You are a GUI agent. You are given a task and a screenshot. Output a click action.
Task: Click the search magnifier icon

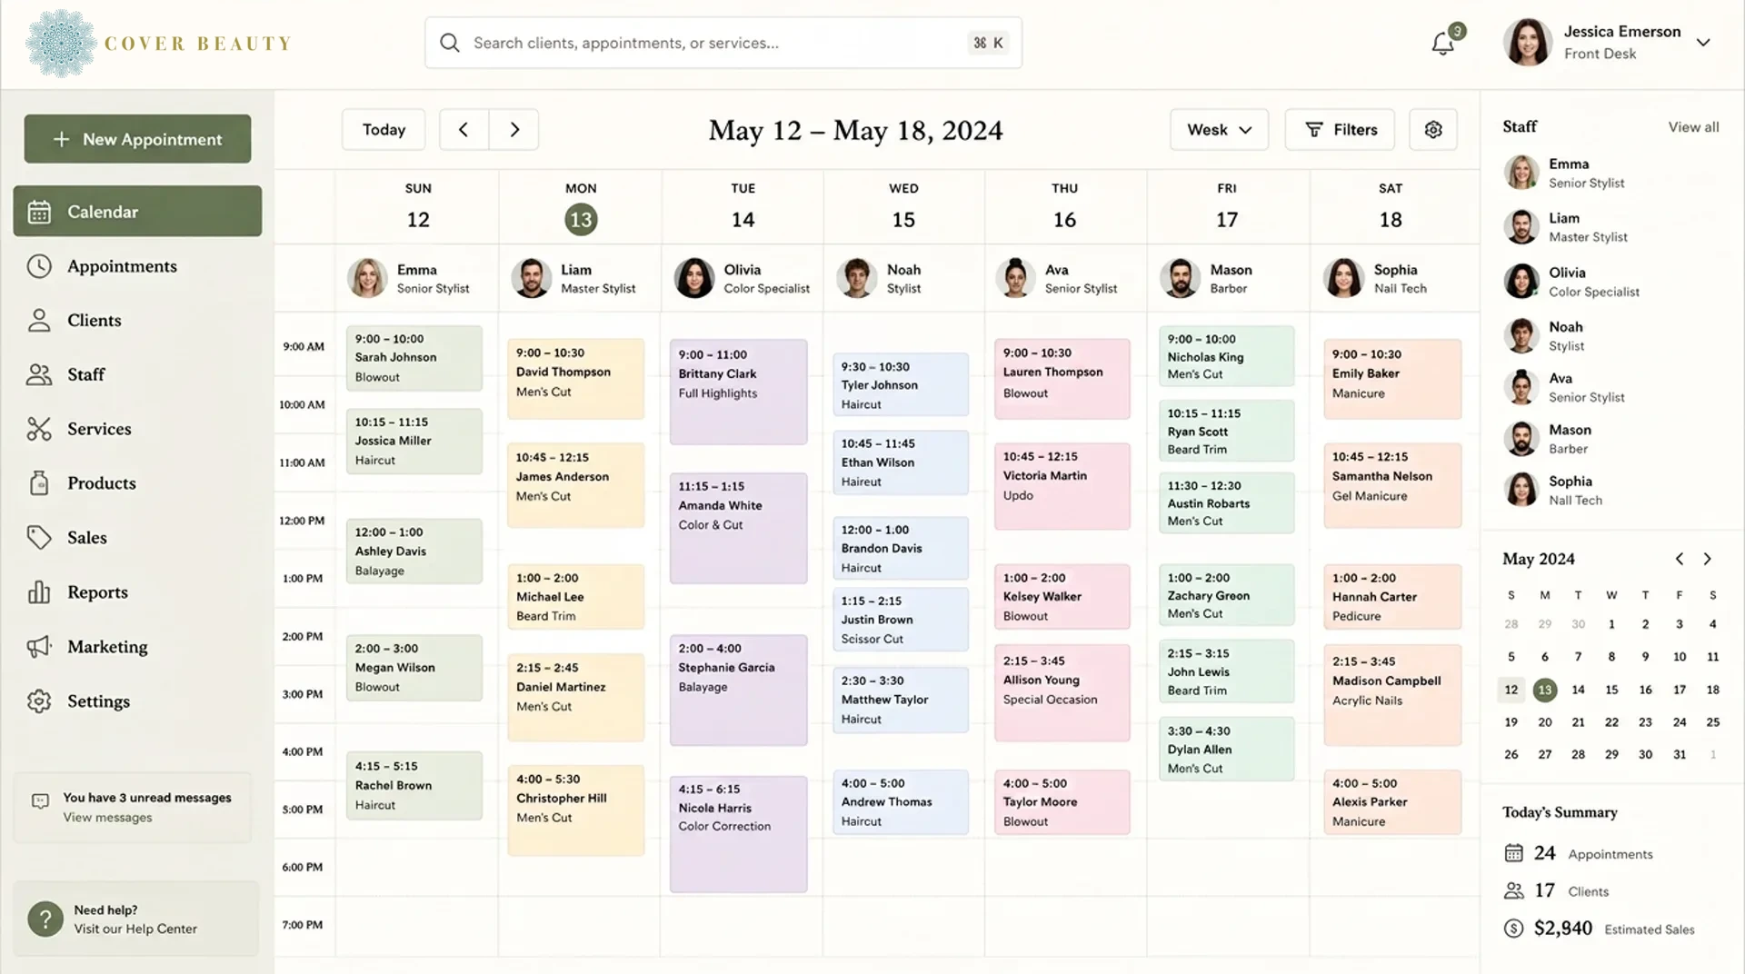coord(450,43)
